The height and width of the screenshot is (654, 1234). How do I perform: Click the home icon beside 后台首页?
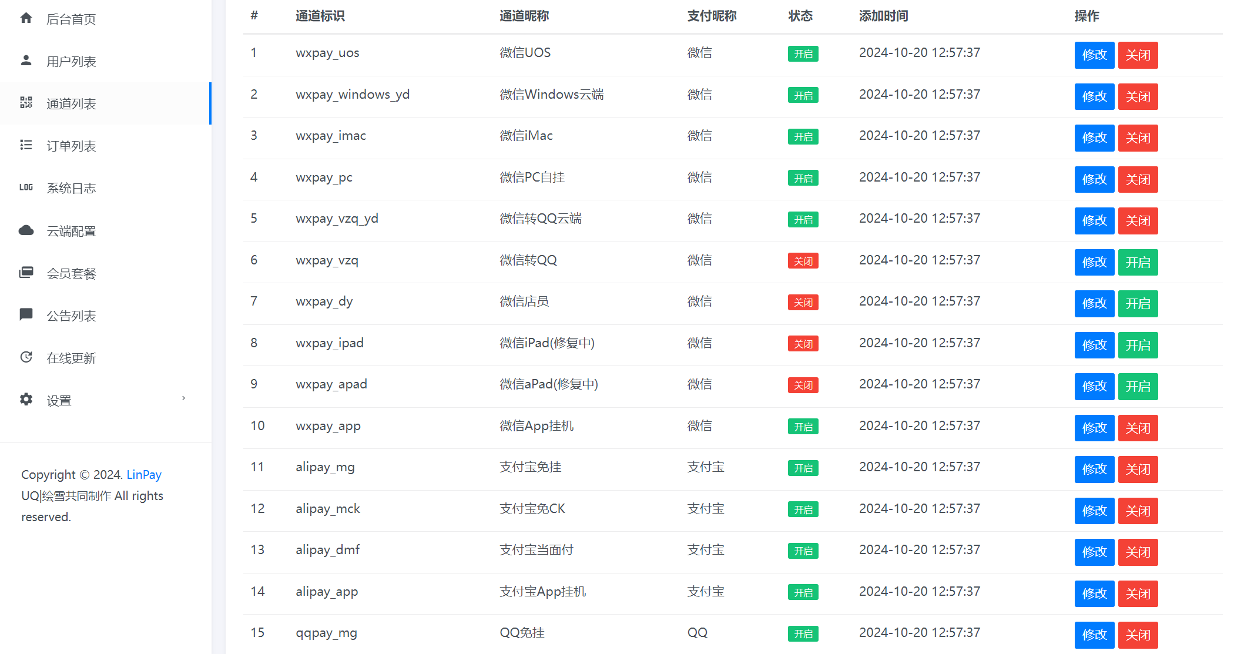(x=26, y=18)
